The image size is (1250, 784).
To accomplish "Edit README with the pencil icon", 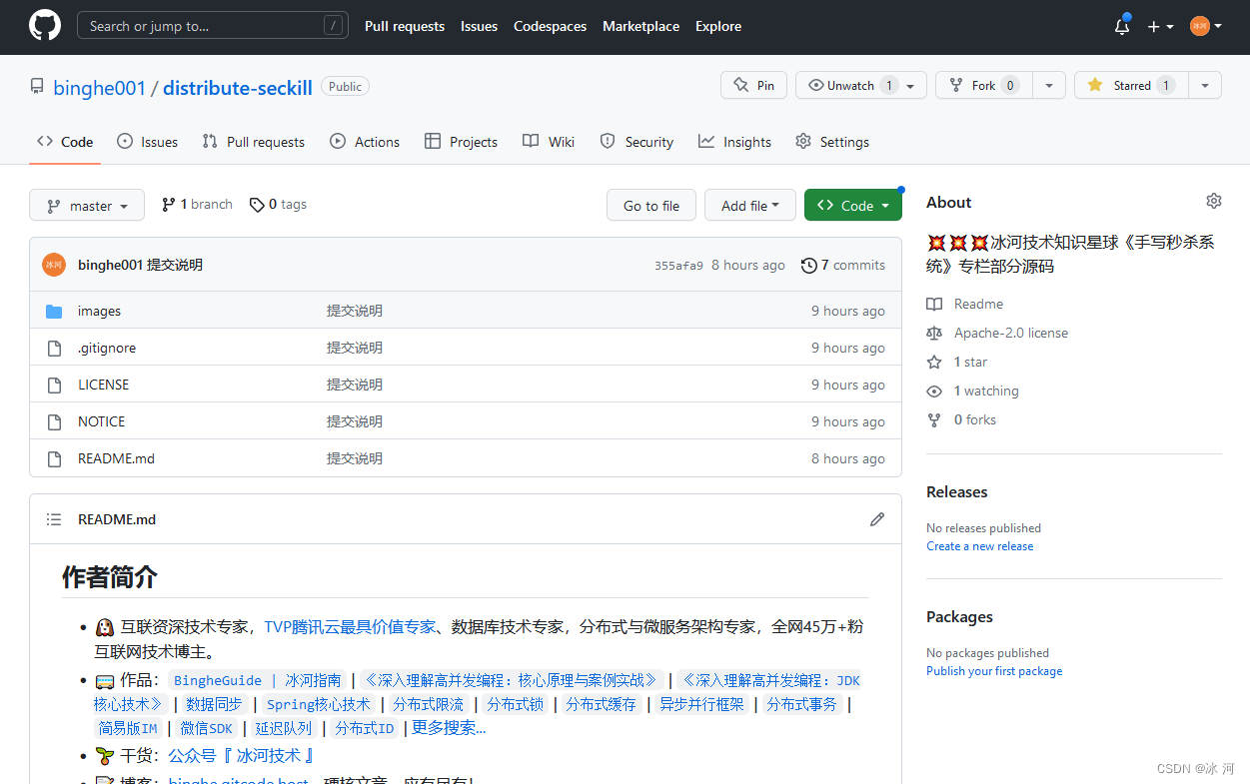I will (x=876, y=518).
